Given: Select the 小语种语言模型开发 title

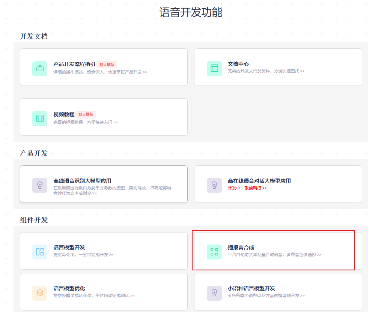Looking at the screenshot, I should [x=251, y=288].
